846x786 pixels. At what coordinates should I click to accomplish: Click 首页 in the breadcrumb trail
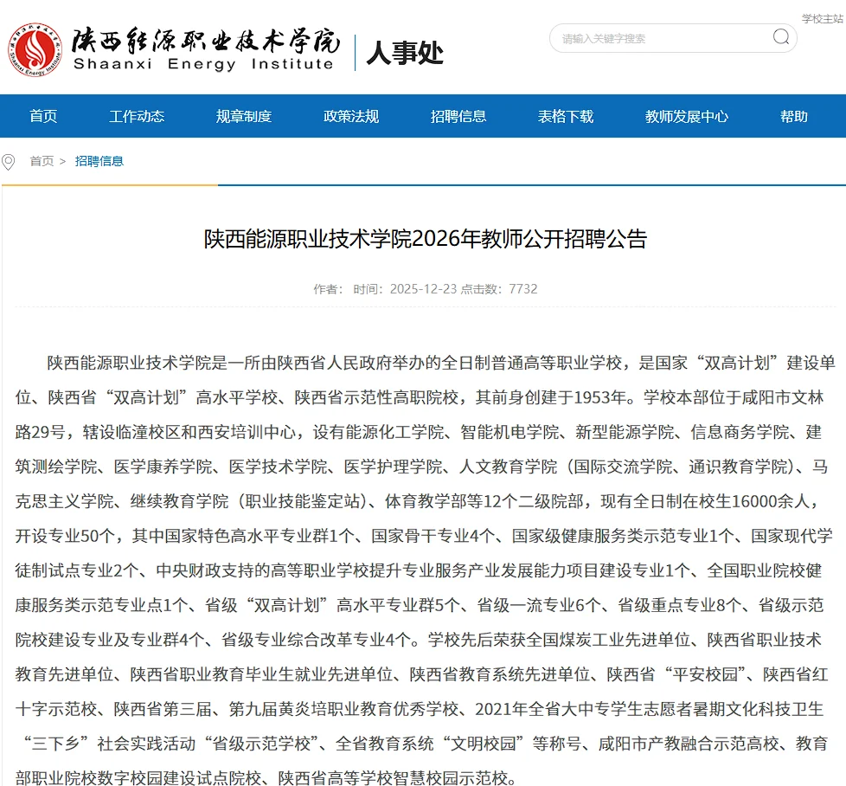tap(40, 161)
